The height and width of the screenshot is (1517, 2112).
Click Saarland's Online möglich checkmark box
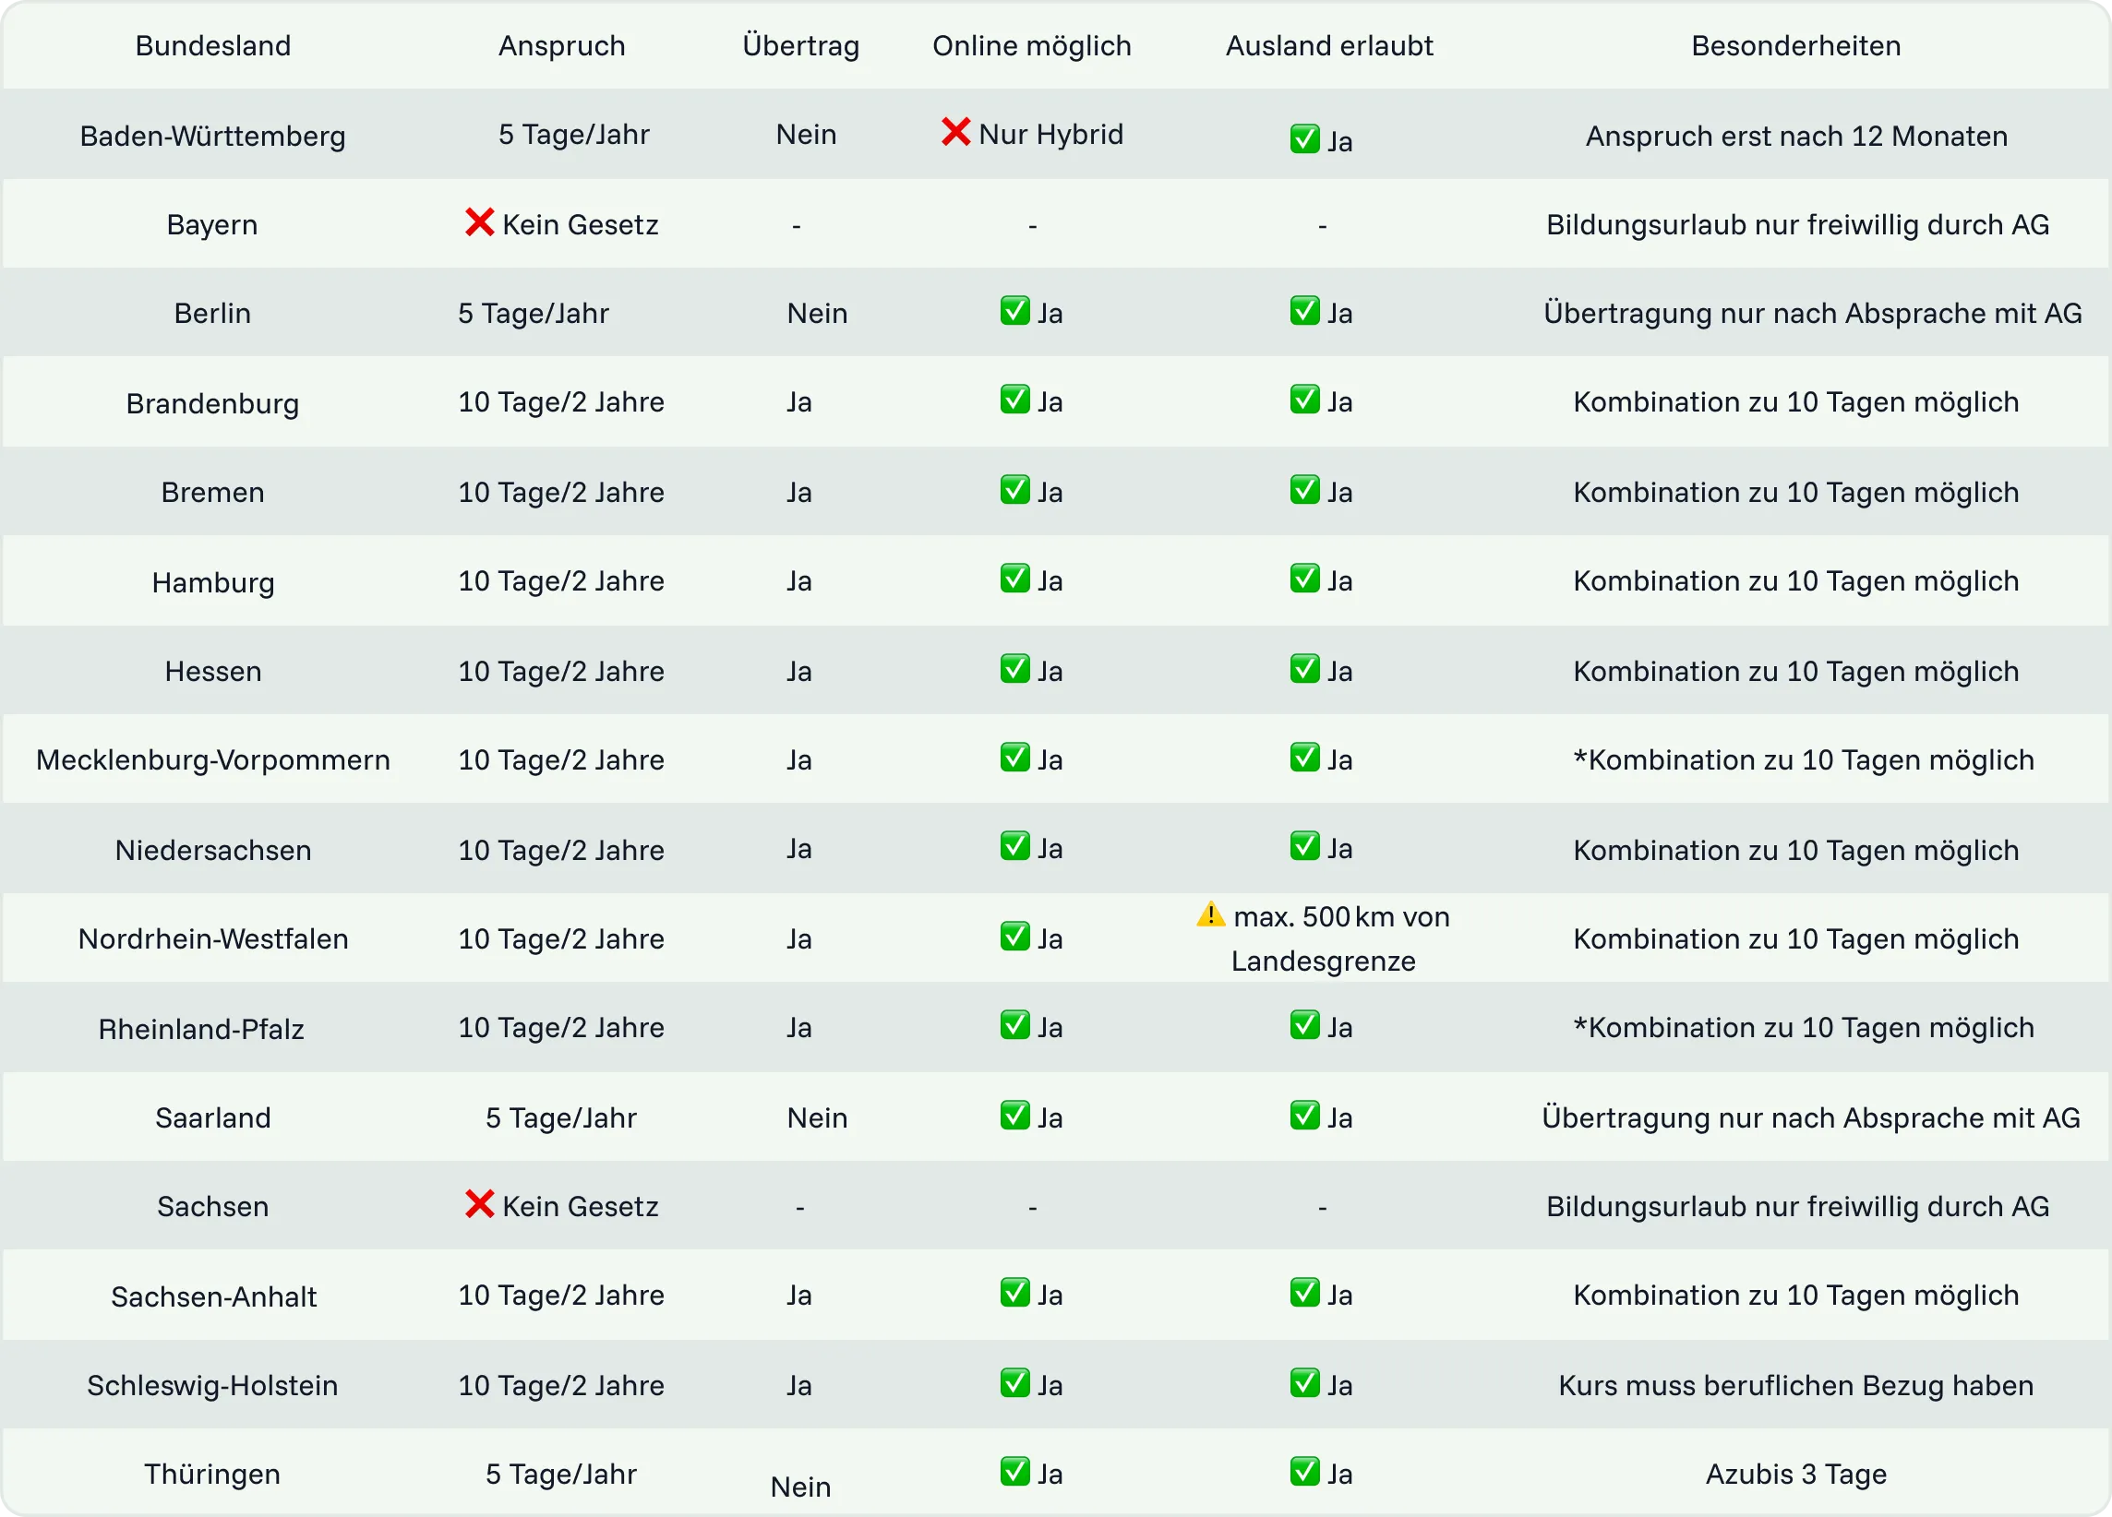1014,1115
